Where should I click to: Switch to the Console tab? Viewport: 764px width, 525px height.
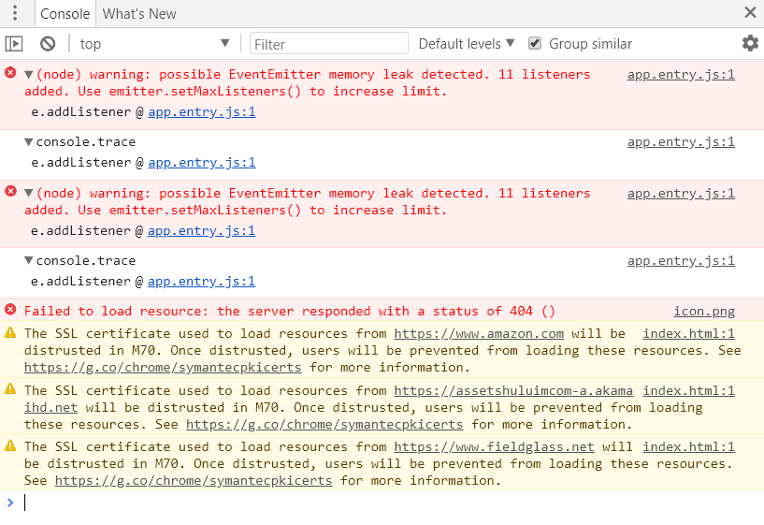(65, 14)
